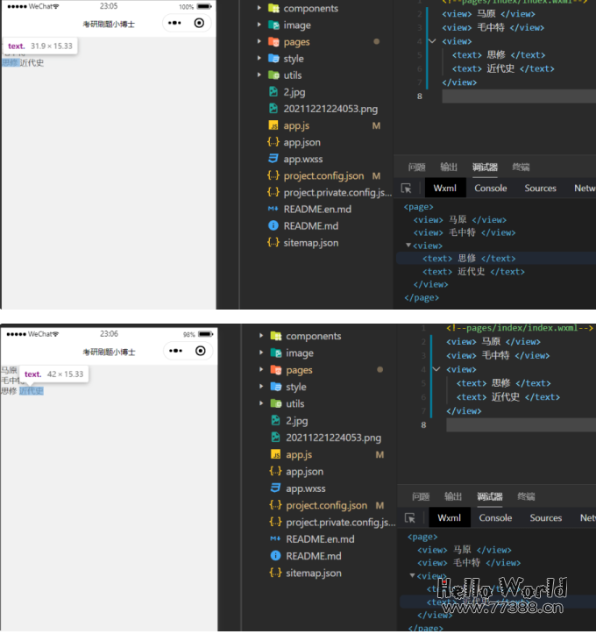Viewport: 596px width, 634px height.
Task: Open README.md in the lower file tree
Action: tap(311, 556)
